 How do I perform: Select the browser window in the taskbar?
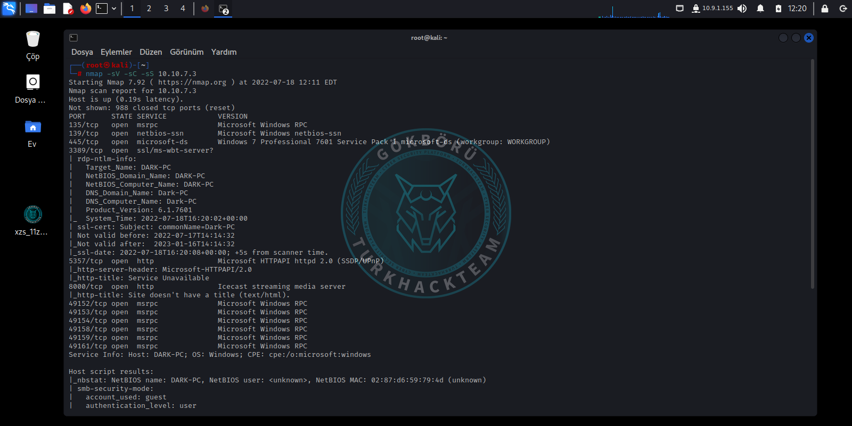pos(205,9)
